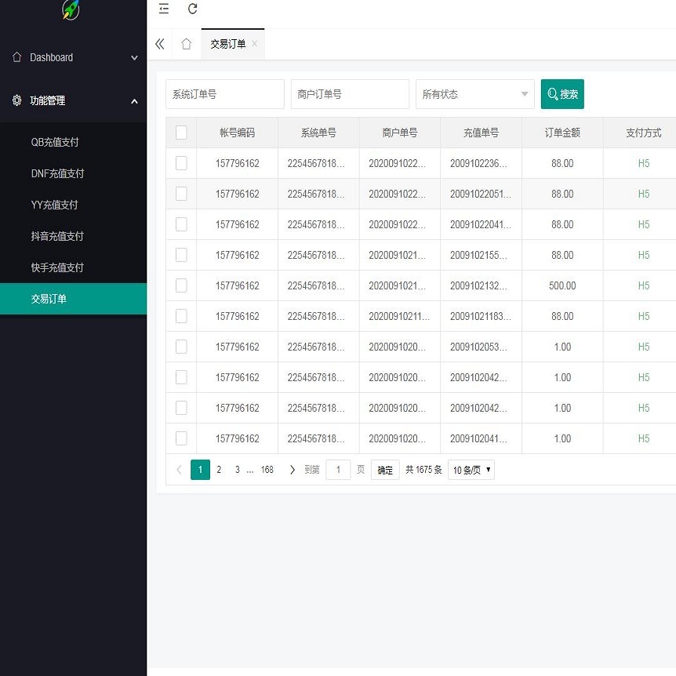Open the home tab icon
Image resolution: width=676 pixels, height=676 pixels.
(186, 44)
